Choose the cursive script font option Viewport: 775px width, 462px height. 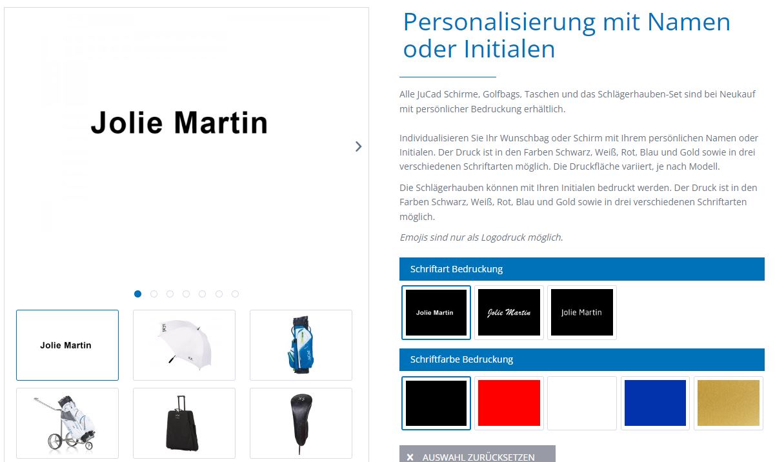click(x=509, y=312)
